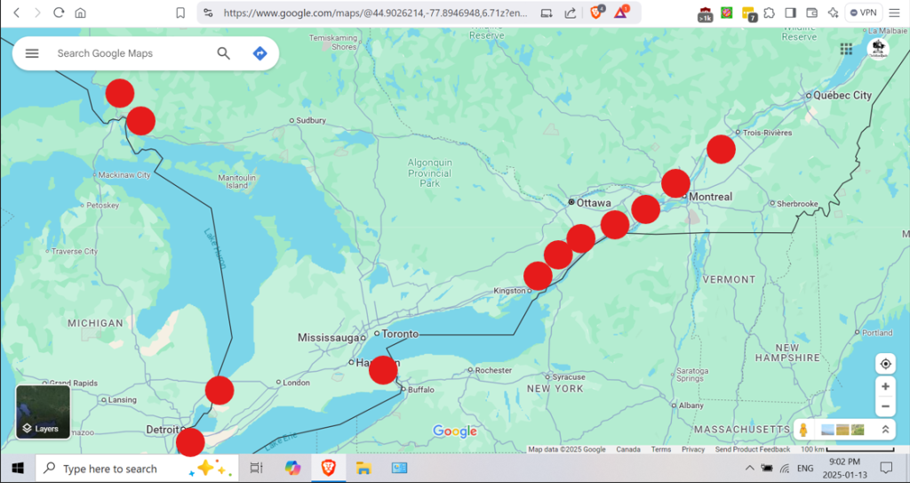Open Wi-Fi network settings in tray

(785, 468)
